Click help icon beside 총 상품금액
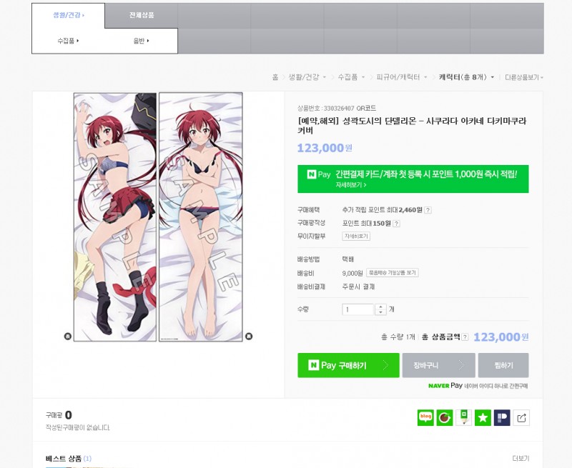 click(465, 337)
